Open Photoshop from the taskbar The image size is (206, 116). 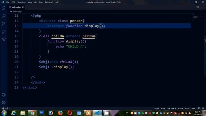42,113
